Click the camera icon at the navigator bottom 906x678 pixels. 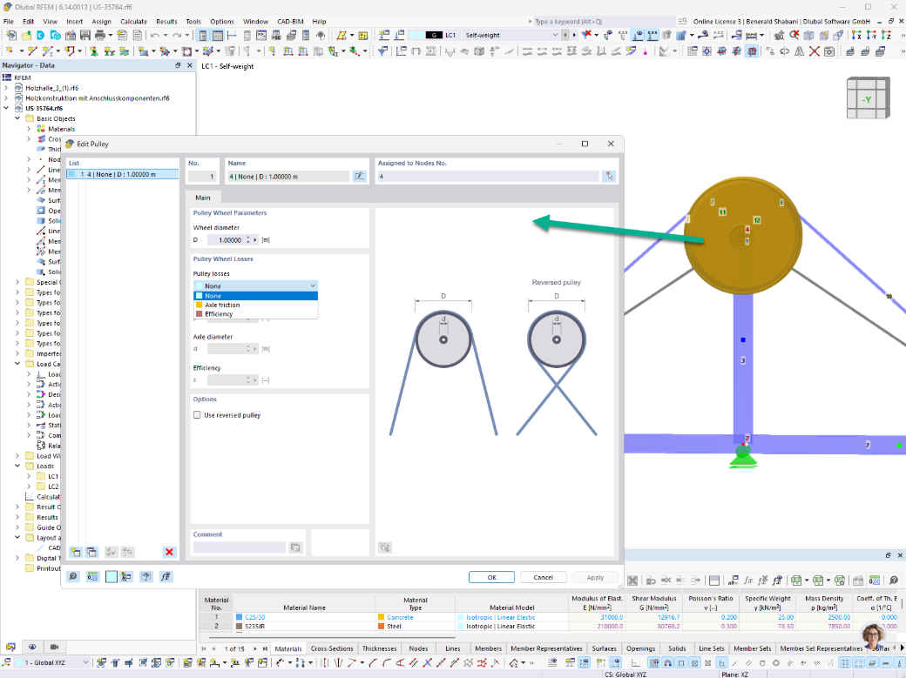54,647
